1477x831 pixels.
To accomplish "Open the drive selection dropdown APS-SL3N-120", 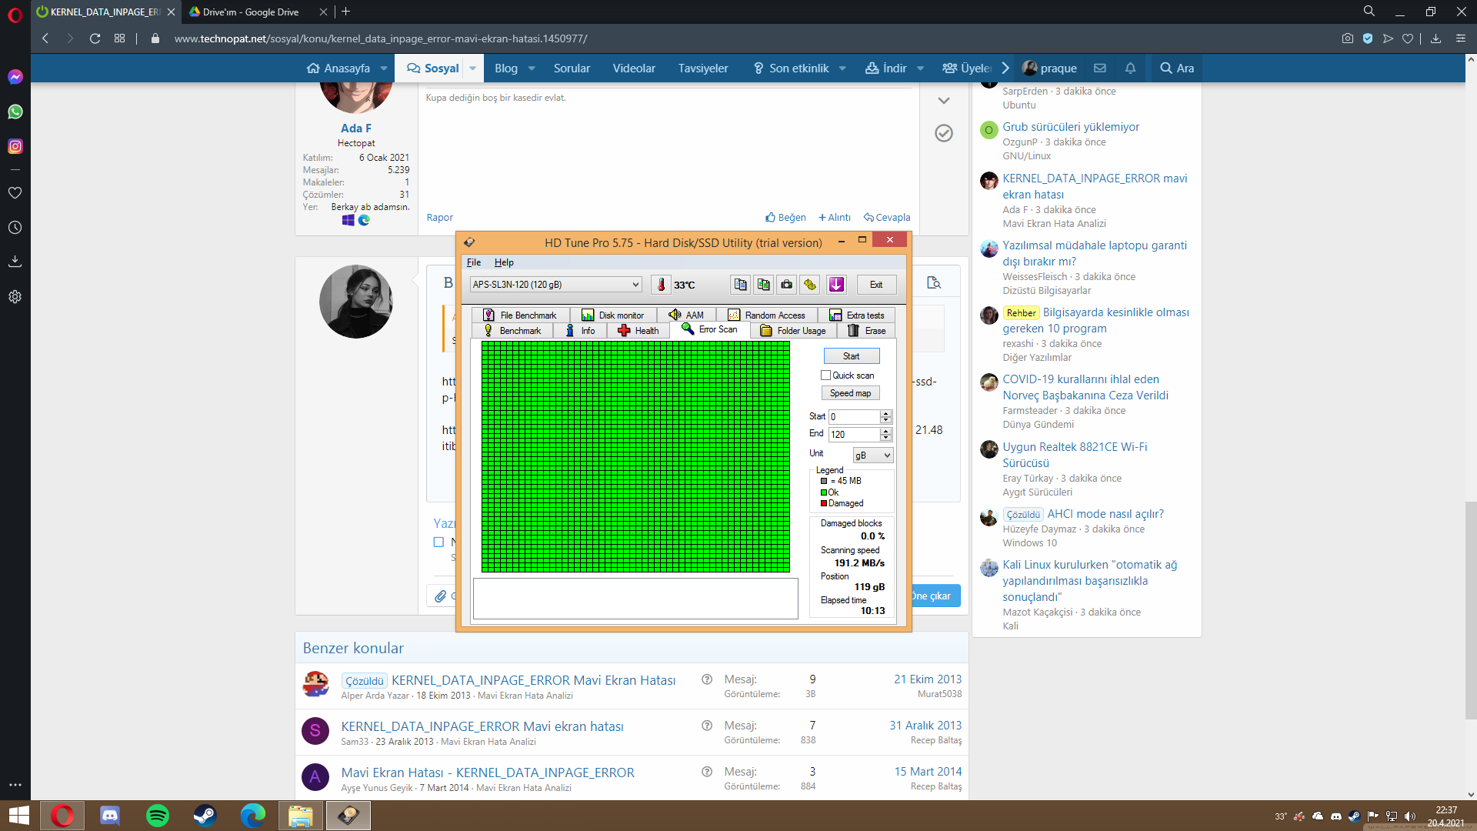I will tap(555, 285).
